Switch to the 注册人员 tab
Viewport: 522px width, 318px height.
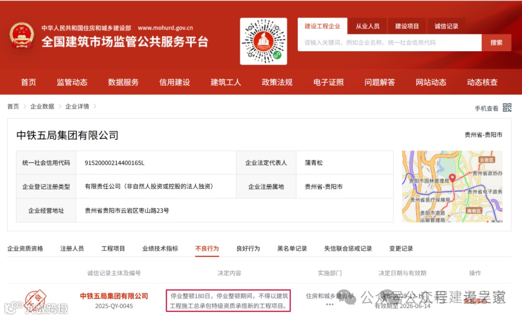pyautogui.click(x=72, y=249)
